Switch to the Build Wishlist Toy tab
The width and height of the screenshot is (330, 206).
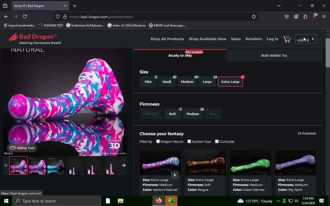(x=274, y=55)
